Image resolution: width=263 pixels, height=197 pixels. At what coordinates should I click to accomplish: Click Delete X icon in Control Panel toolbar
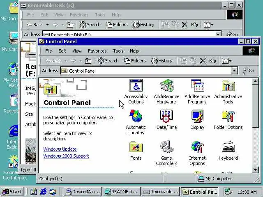coord(203,61)
